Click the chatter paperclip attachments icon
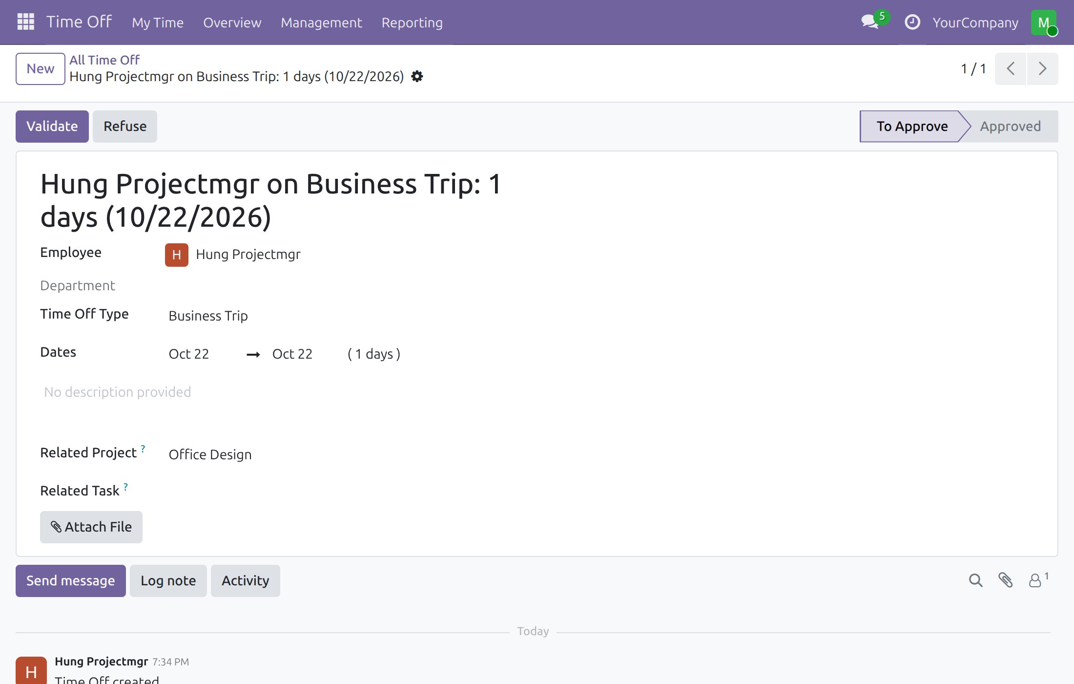The width and height of the screenshot is (1074, 684). pyautogui.click(x=1005, y=580)
